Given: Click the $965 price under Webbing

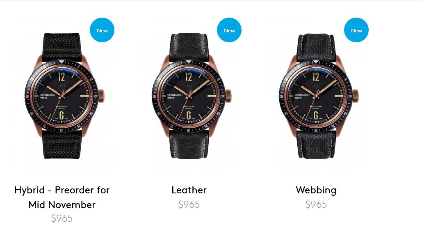Looking at the screenshot, I should click(316, 204).
